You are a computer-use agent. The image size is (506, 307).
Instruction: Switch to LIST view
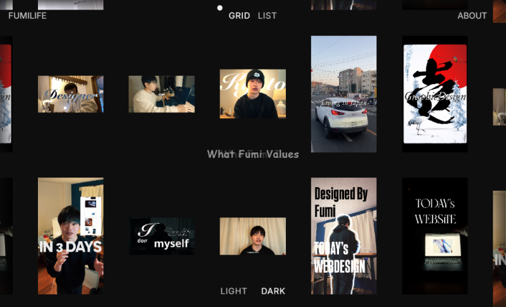[x=267, y=15]
